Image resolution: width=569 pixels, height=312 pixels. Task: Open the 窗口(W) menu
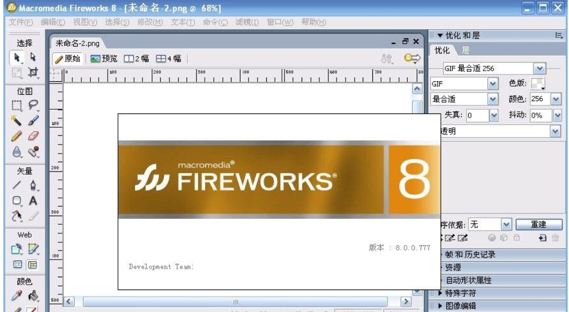[x=280, y=22]
